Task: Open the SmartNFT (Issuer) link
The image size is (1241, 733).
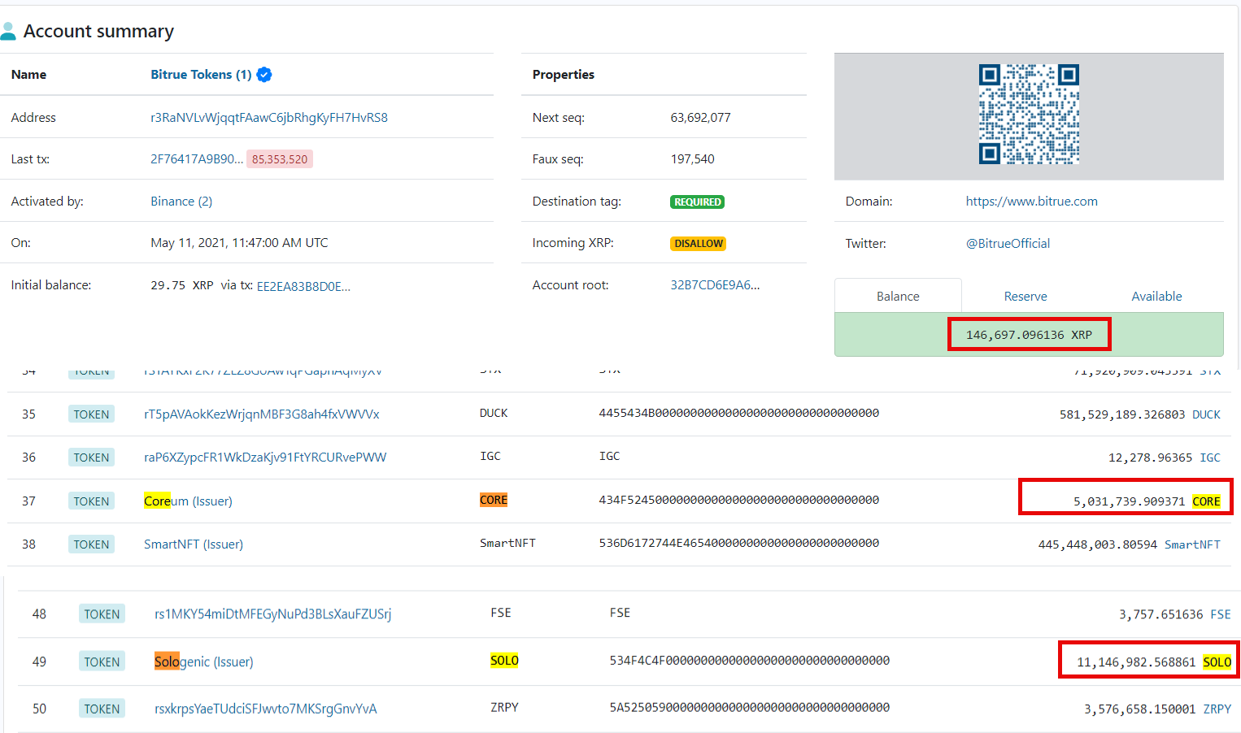Action: click(194, 544)
